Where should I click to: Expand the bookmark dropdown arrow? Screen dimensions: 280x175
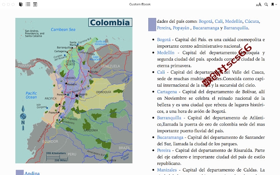pos(276,4)
